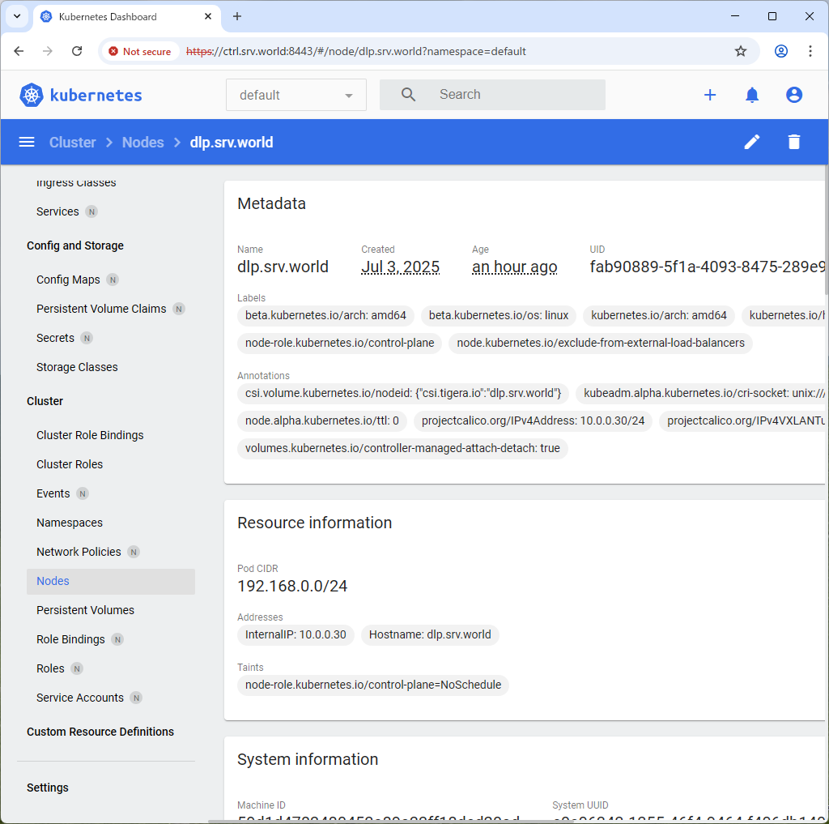This screenshot has height=824, width=829.
Task: Open Service Accounts in the sidebar
Action: click(x=80, y=698)
